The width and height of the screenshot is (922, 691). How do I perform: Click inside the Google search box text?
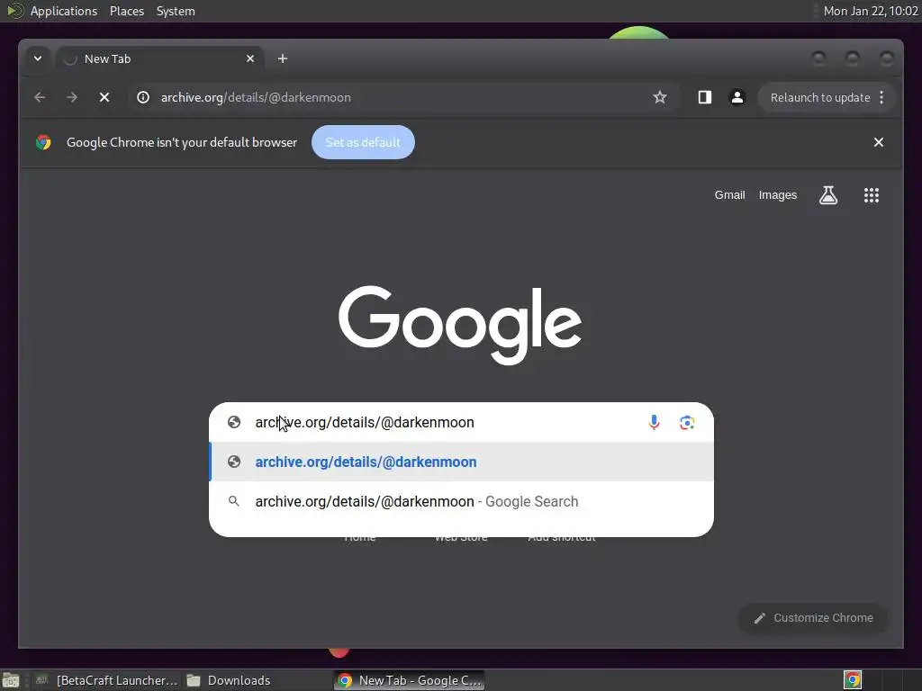[365, 423]
